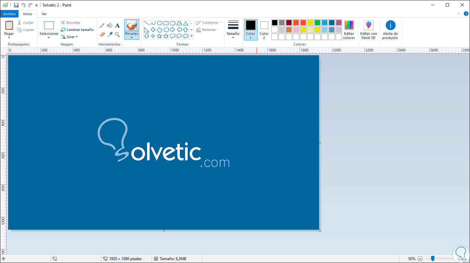Viewport: 470px width, 263px height.
Task: Zoom out with the minus button
Action: click(420, 259)
